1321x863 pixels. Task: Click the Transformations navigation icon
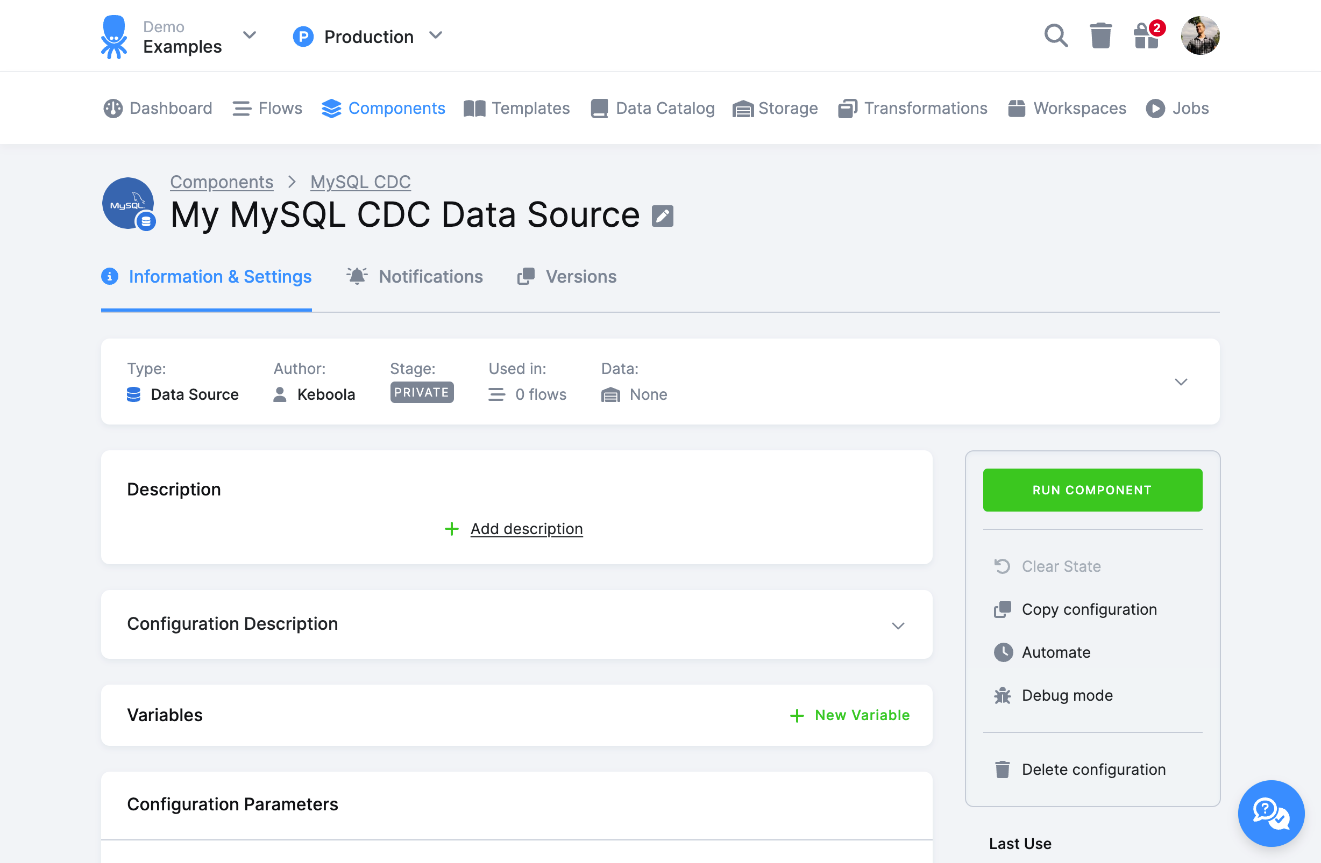point(846,108)
